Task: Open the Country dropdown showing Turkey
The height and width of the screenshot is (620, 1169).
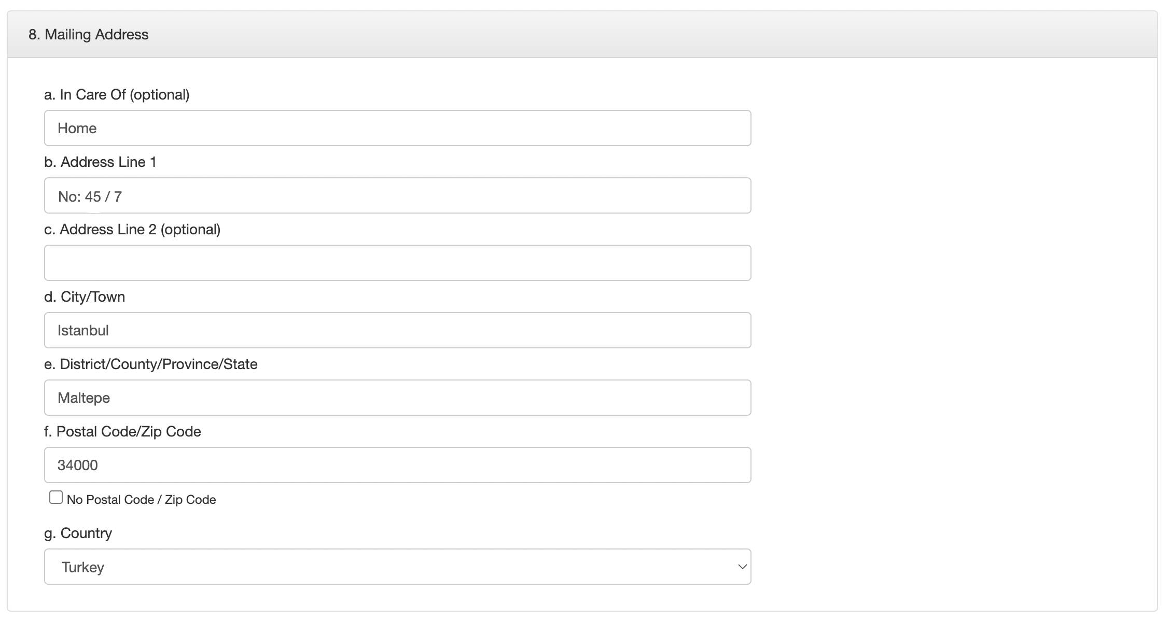Action: click(x=397, y=567)
